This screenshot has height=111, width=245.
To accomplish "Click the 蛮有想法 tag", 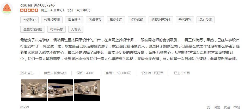I will point(74,20).
